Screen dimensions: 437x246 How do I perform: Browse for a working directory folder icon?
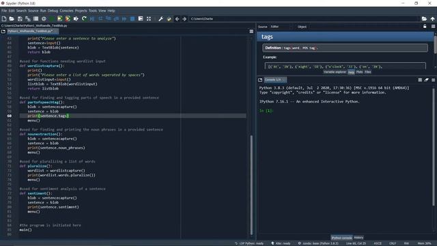tap(424, 18)
